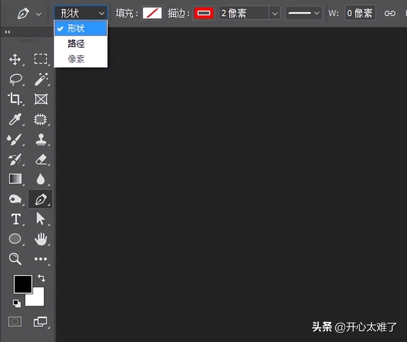Collapse the toolbar with the double arrows
Image resolution: width=407 pixels, height=342 pixels.
point(7,32)
